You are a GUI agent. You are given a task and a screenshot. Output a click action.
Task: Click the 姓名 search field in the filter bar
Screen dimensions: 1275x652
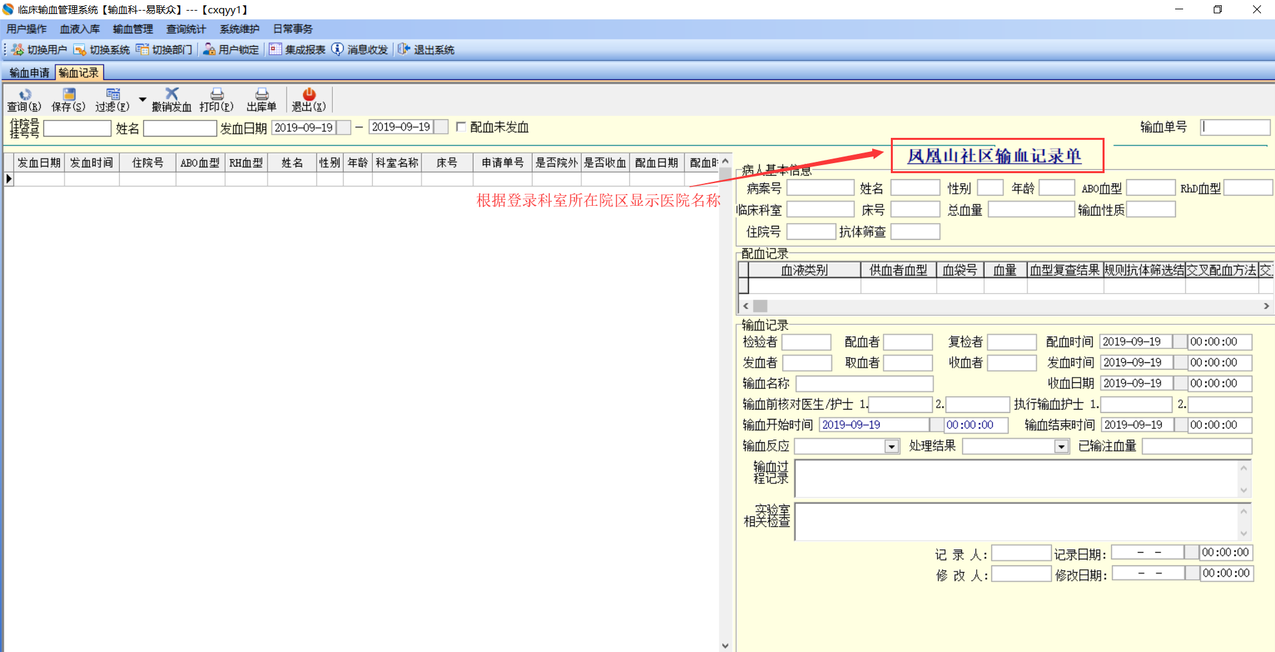[x=180, y=128]
